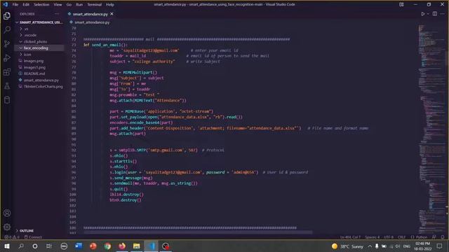Viewport: 449px width, 252px height.
Task: Expand the .vs folder
Action: pyautogui.click(x=39, y=29)
